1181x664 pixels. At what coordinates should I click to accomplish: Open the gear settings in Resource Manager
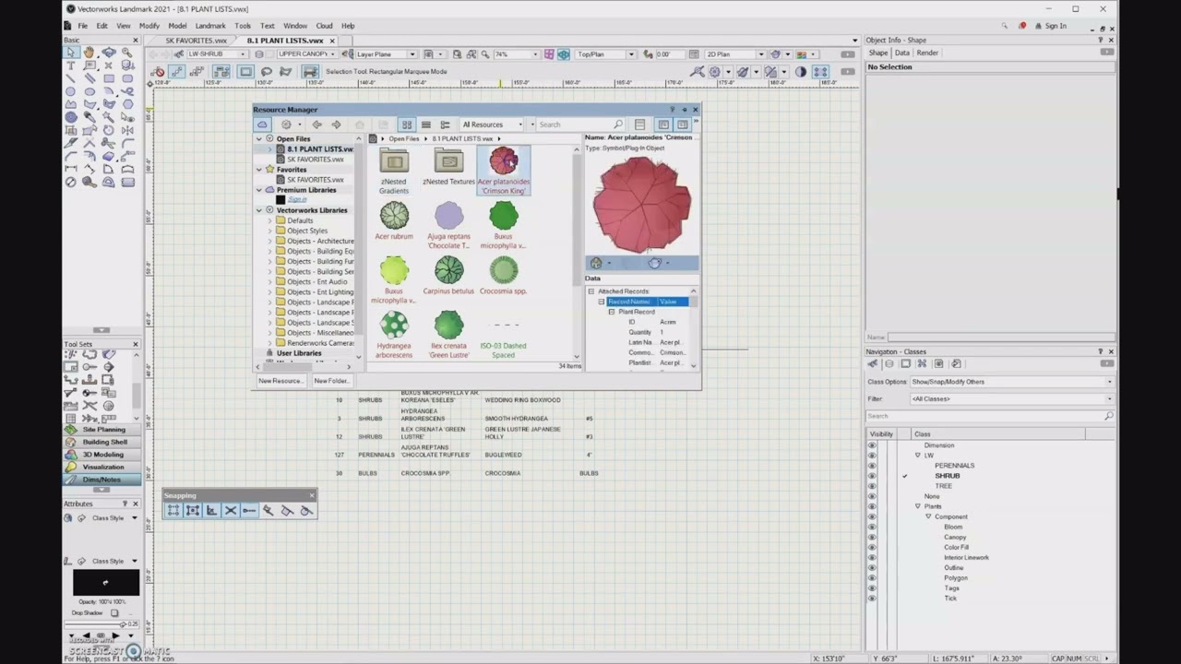[x=286, y=125]
